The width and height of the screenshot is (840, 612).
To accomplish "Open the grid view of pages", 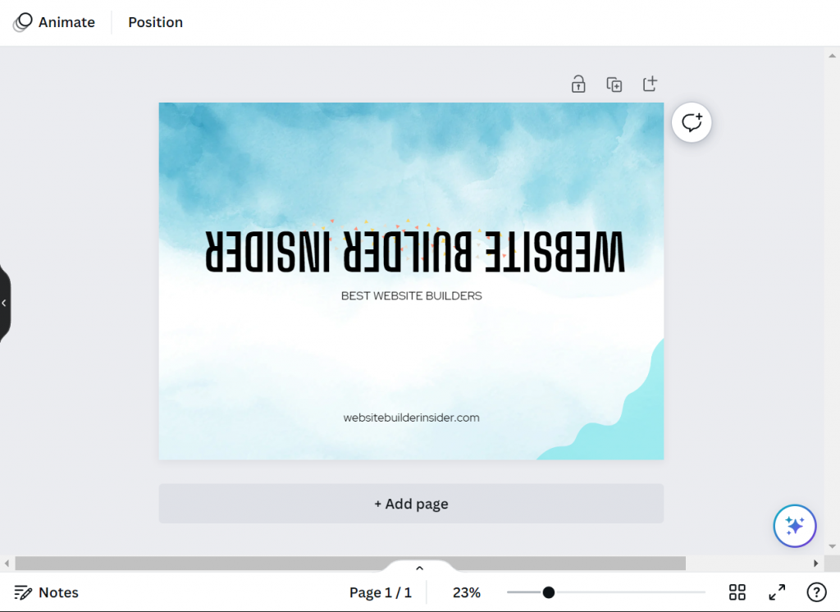I will 737,591.
